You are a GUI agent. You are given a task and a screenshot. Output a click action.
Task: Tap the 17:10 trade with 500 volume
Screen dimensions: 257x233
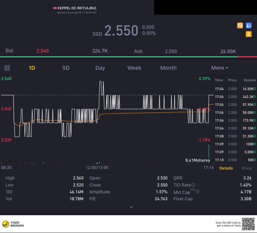click(235, 160)
